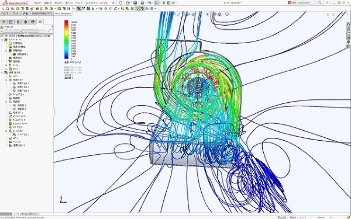Switch to the Flow Simulation tab
The width and height of the screenshot is (351, 219).
click(x=63, y=13)
